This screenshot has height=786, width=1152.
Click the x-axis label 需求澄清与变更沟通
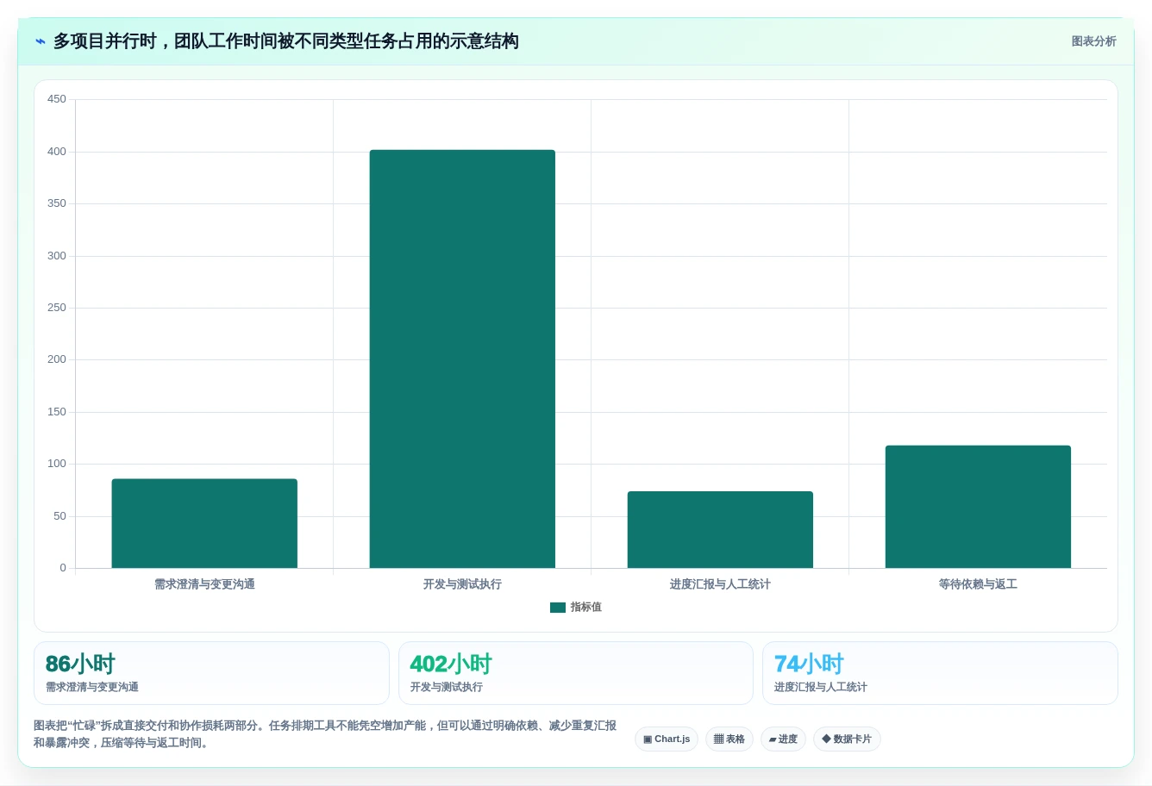[x=204, y=584]
